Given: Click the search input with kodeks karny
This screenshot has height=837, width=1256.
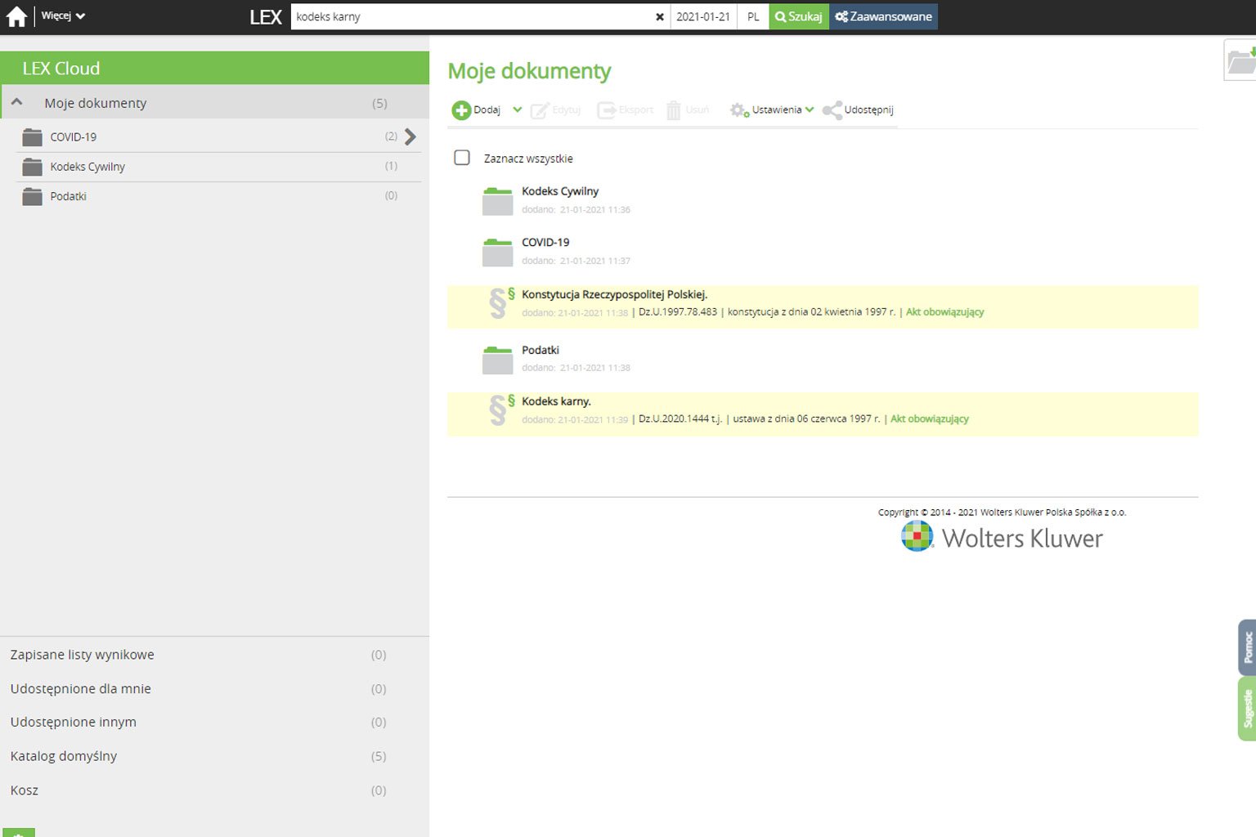Looking at the screenshot, I should point(470,17).
